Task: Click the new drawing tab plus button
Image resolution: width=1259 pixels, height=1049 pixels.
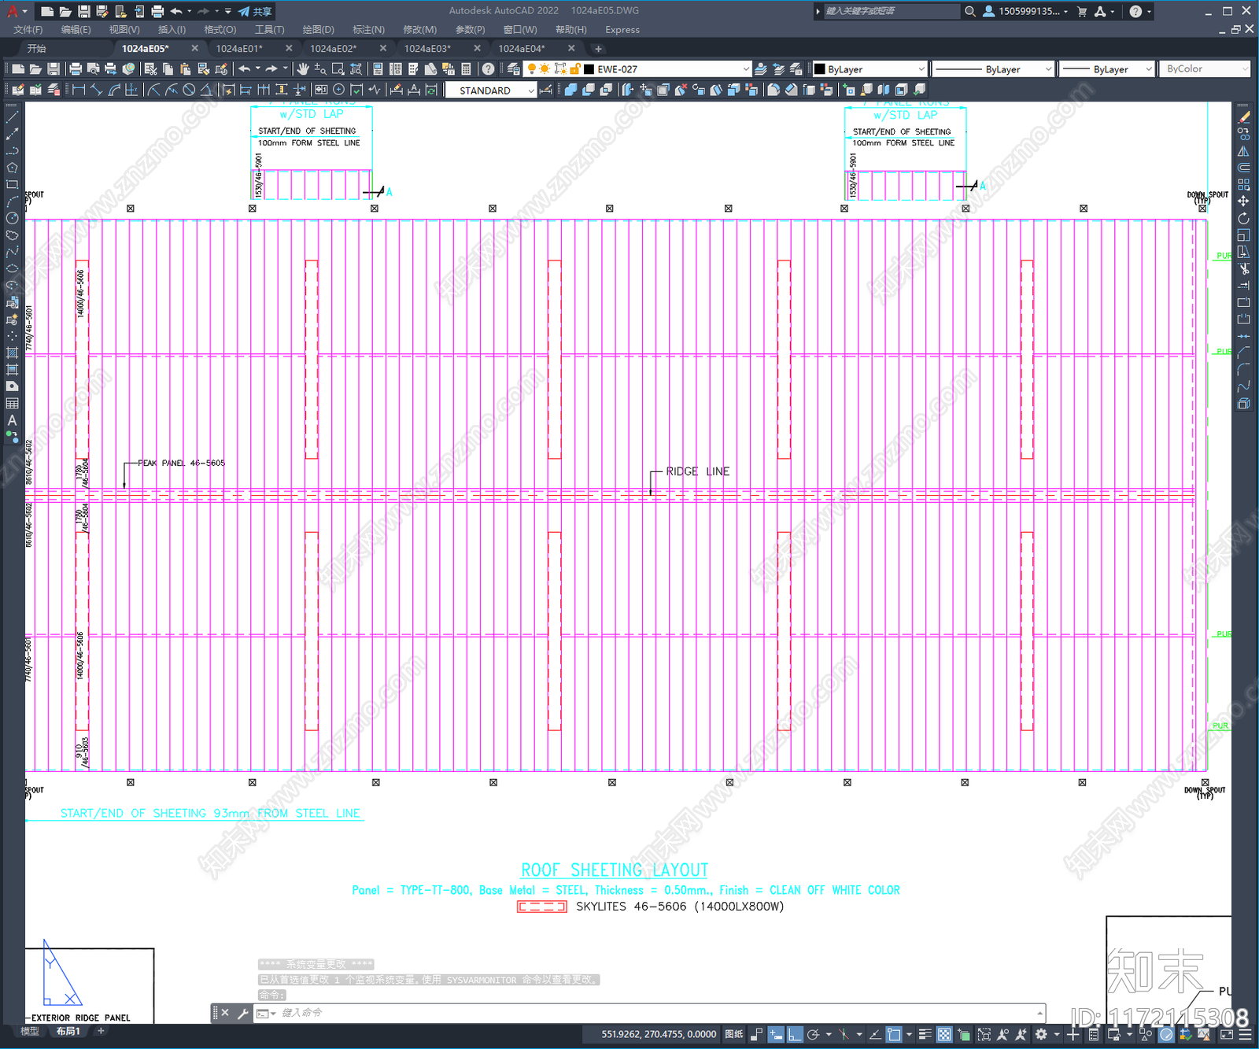Action: 598,48
